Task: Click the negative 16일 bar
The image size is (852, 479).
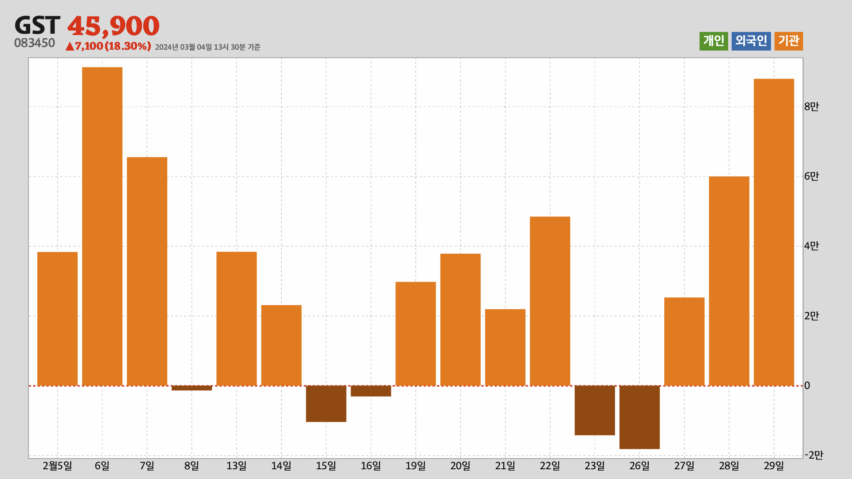Action: 371,391
